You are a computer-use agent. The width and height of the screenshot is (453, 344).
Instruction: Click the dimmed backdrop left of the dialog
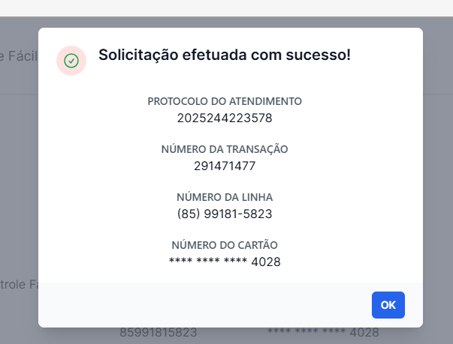pyautogui.click(x=19, y=173)
